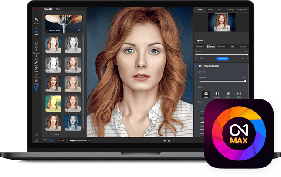281x177 pixels.
Task: Click the ON1 logo icon at top left
Action: 37,10
